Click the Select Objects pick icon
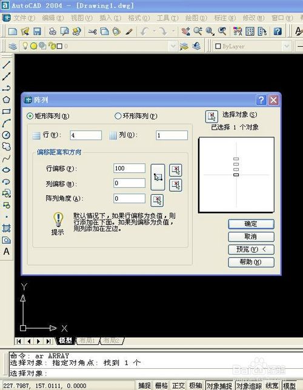The width and height of the screenshot is (303, 390). pos(211,116)
